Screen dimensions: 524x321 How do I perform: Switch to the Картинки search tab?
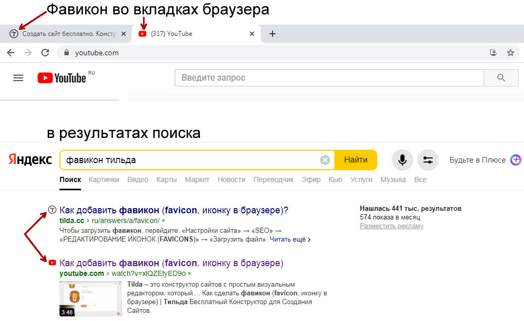pos(104,179)
